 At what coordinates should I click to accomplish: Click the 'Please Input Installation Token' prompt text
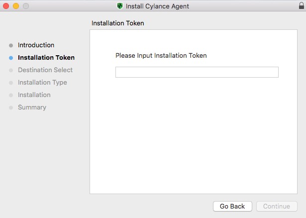[x=161, y=56]
